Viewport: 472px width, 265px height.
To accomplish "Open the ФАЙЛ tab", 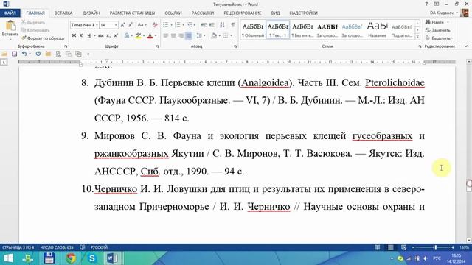I will click(x=10, y=13).
